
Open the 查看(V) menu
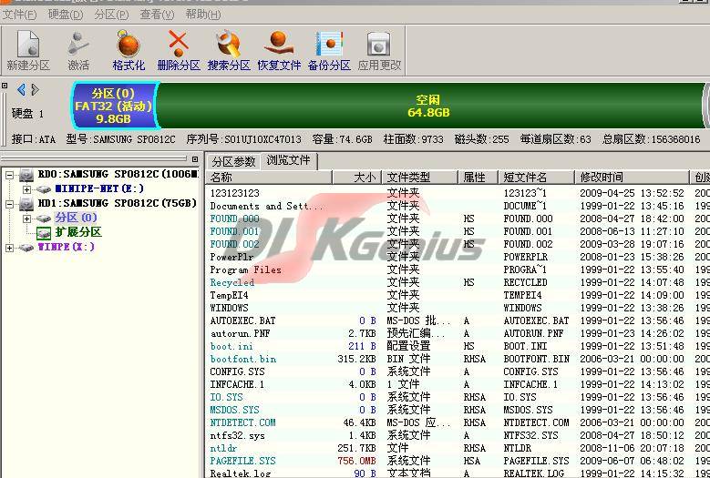tap(157, 15)
